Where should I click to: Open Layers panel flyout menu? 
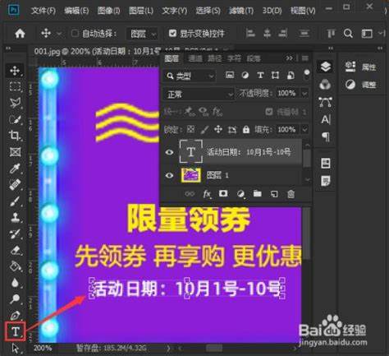tap(304, 58)
